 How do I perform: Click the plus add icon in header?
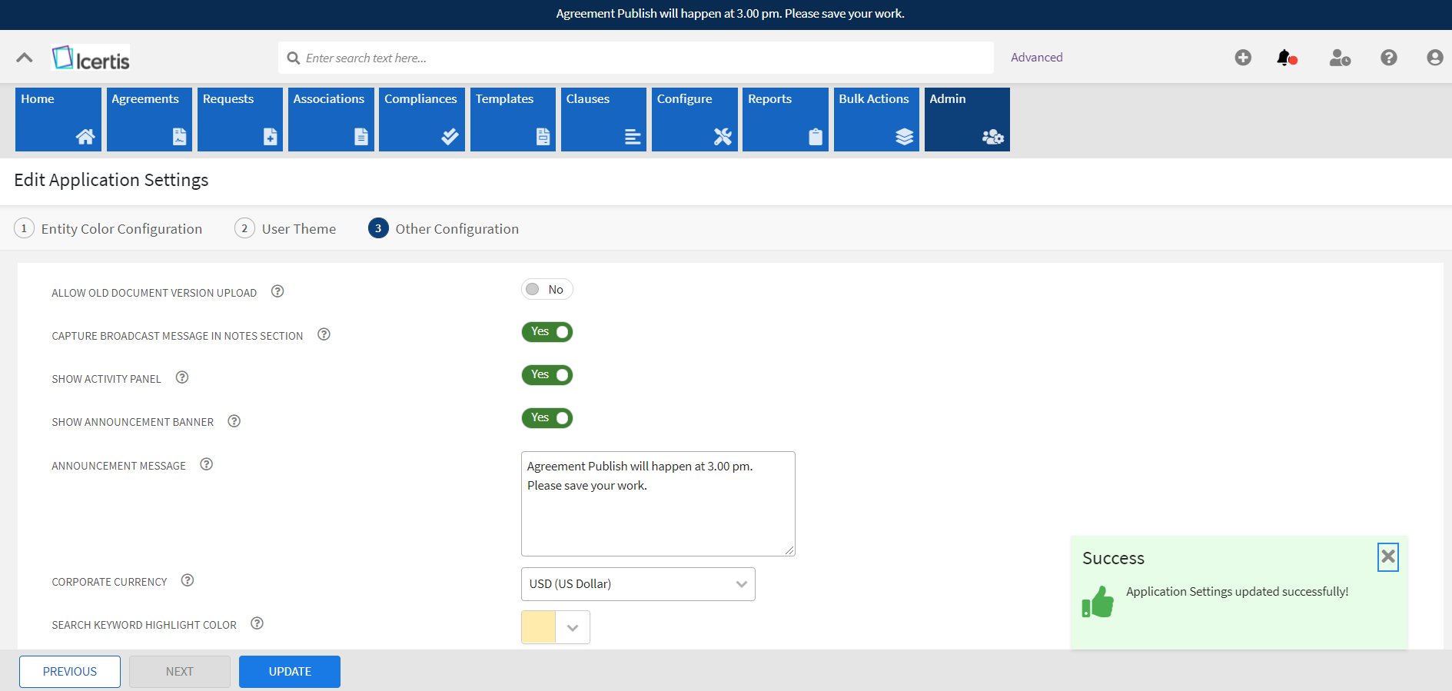point(1243,58)
